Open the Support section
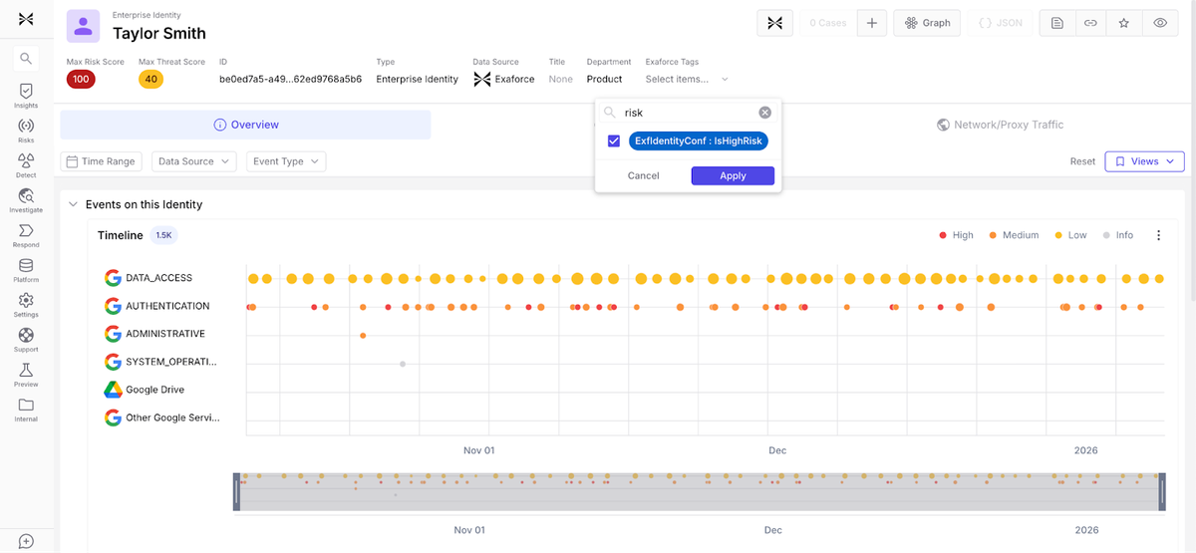Screen dimensions: 1196x553 click(26, 339)
